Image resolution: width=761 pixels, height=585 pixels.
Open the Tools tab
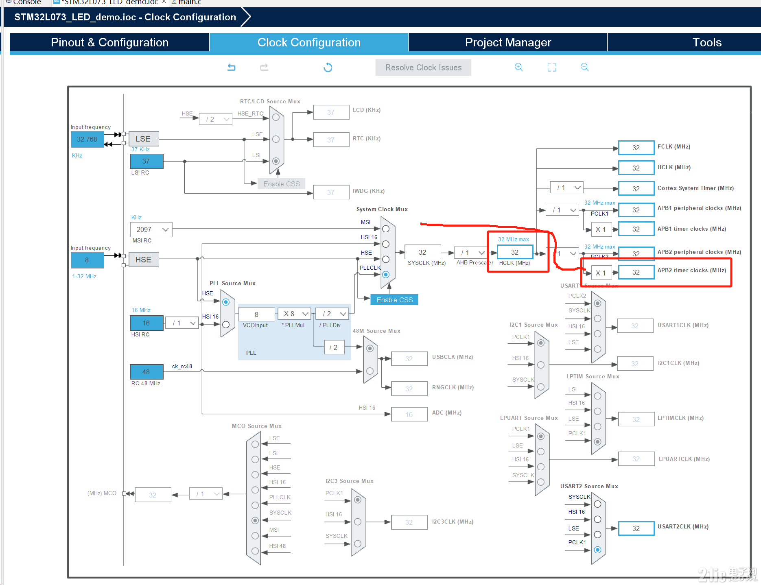tap(706, 42)
